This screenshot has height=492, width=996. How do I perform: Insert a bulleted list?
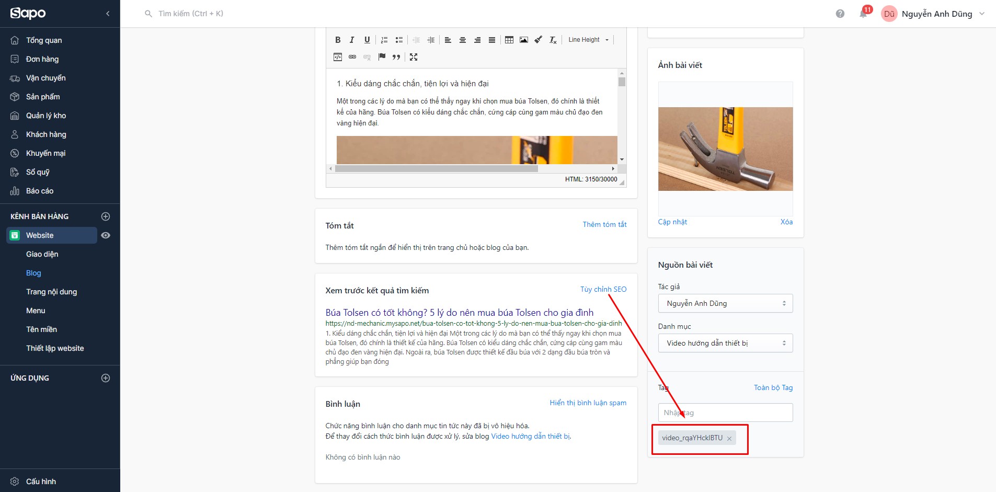tap(399, 40)
